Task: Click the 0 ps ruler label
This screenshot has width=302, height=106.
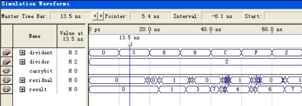Action: (x=94, y=30)
